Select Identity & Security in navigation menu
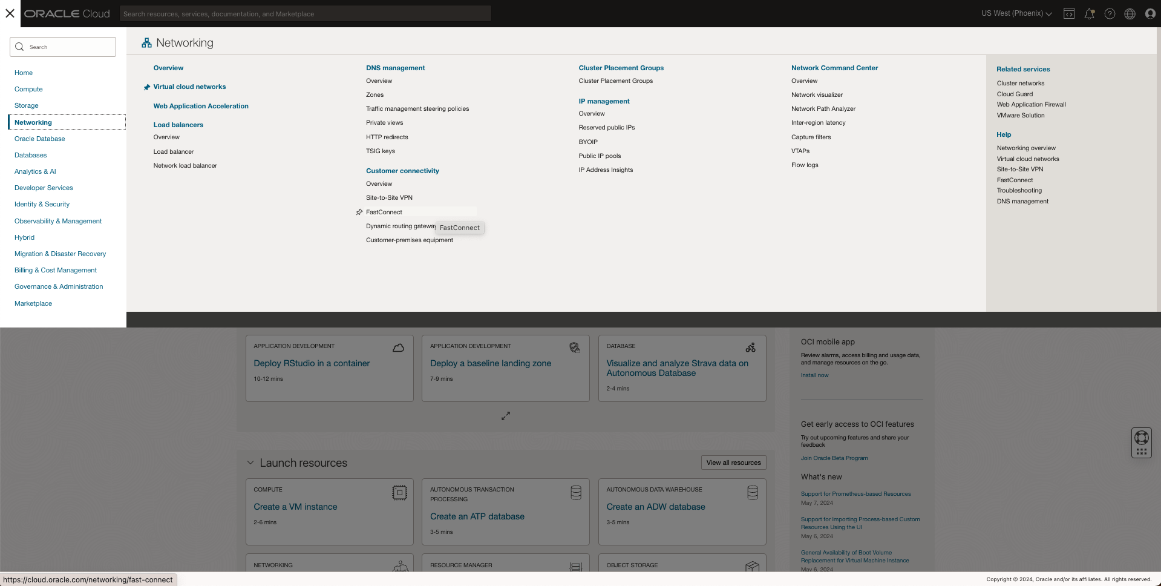The image size is (1161, 586). tap(42, 204)
